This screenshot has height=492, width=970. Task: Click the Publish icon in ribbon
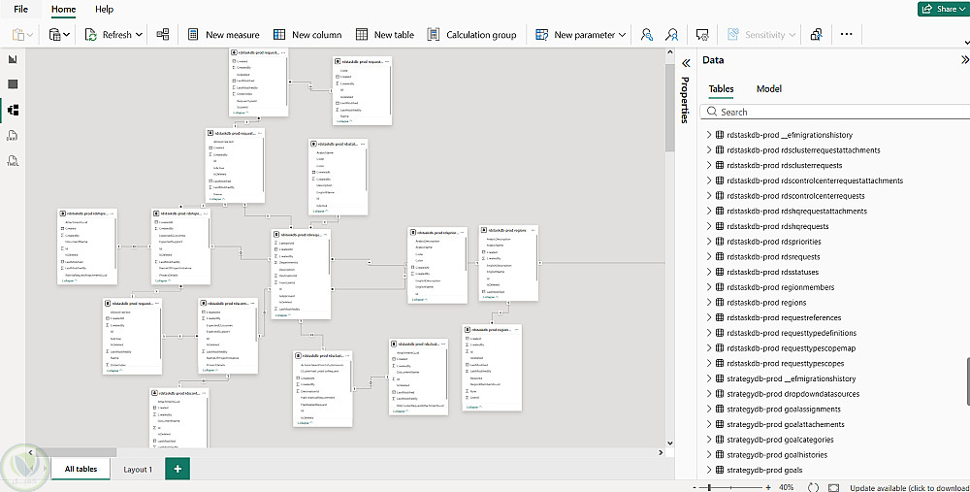click(817, 35)
